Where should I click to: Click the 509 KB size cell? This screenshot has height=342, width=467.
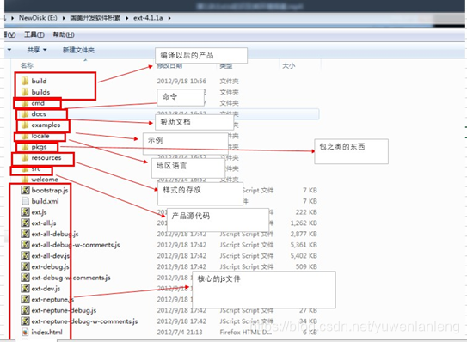(306, 266)
